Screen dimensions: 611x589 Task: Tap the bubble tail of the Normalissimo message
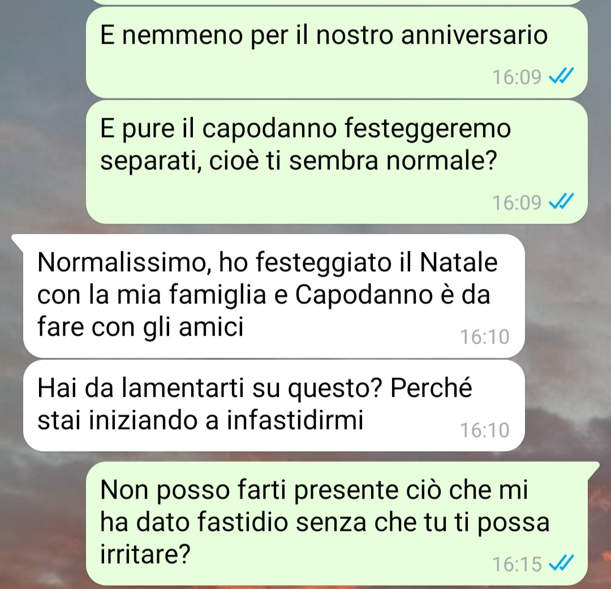coord(18,241)
